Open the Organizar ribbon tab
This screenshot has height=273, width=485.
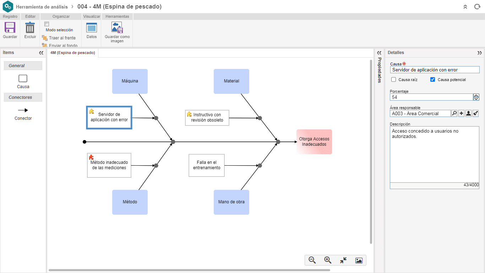click(61, 16)
